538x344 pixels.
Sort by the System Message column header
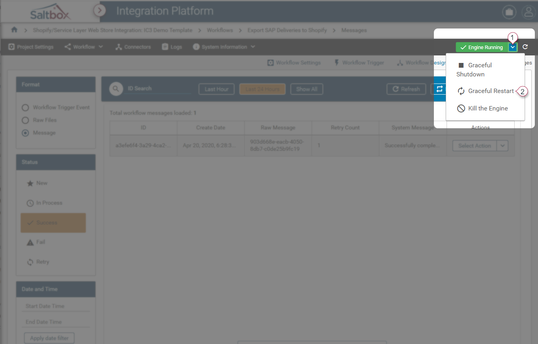[x=413, y=127]
